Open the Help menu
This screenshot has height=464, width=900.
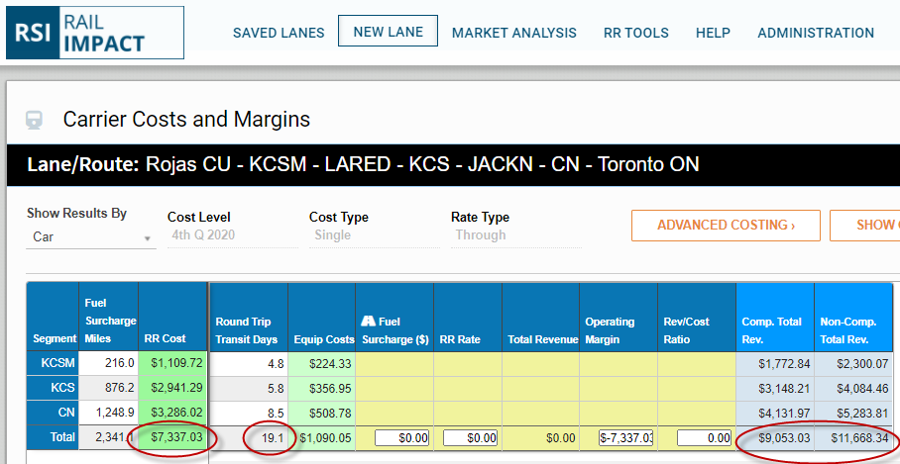[x=713, y=33]
